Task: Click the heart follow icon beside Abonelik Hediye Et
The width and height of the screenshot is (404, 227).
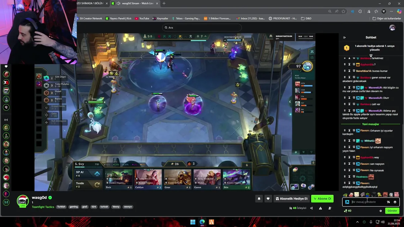Action: (x=268, y=199)
